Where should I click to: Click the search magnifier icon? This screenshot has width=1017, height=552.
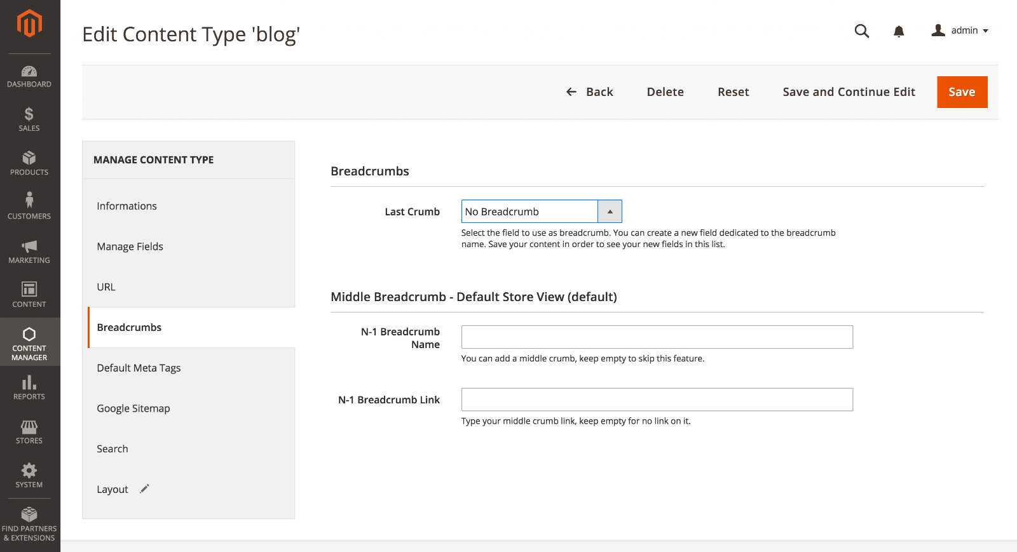862,31
